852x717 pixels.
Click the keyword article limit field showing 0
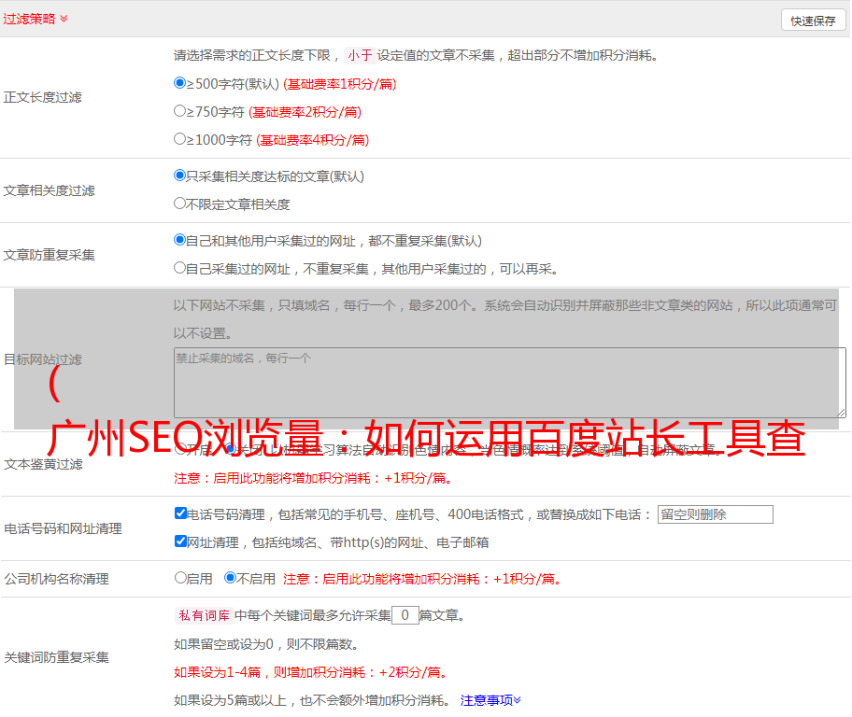tap(405, 615)
